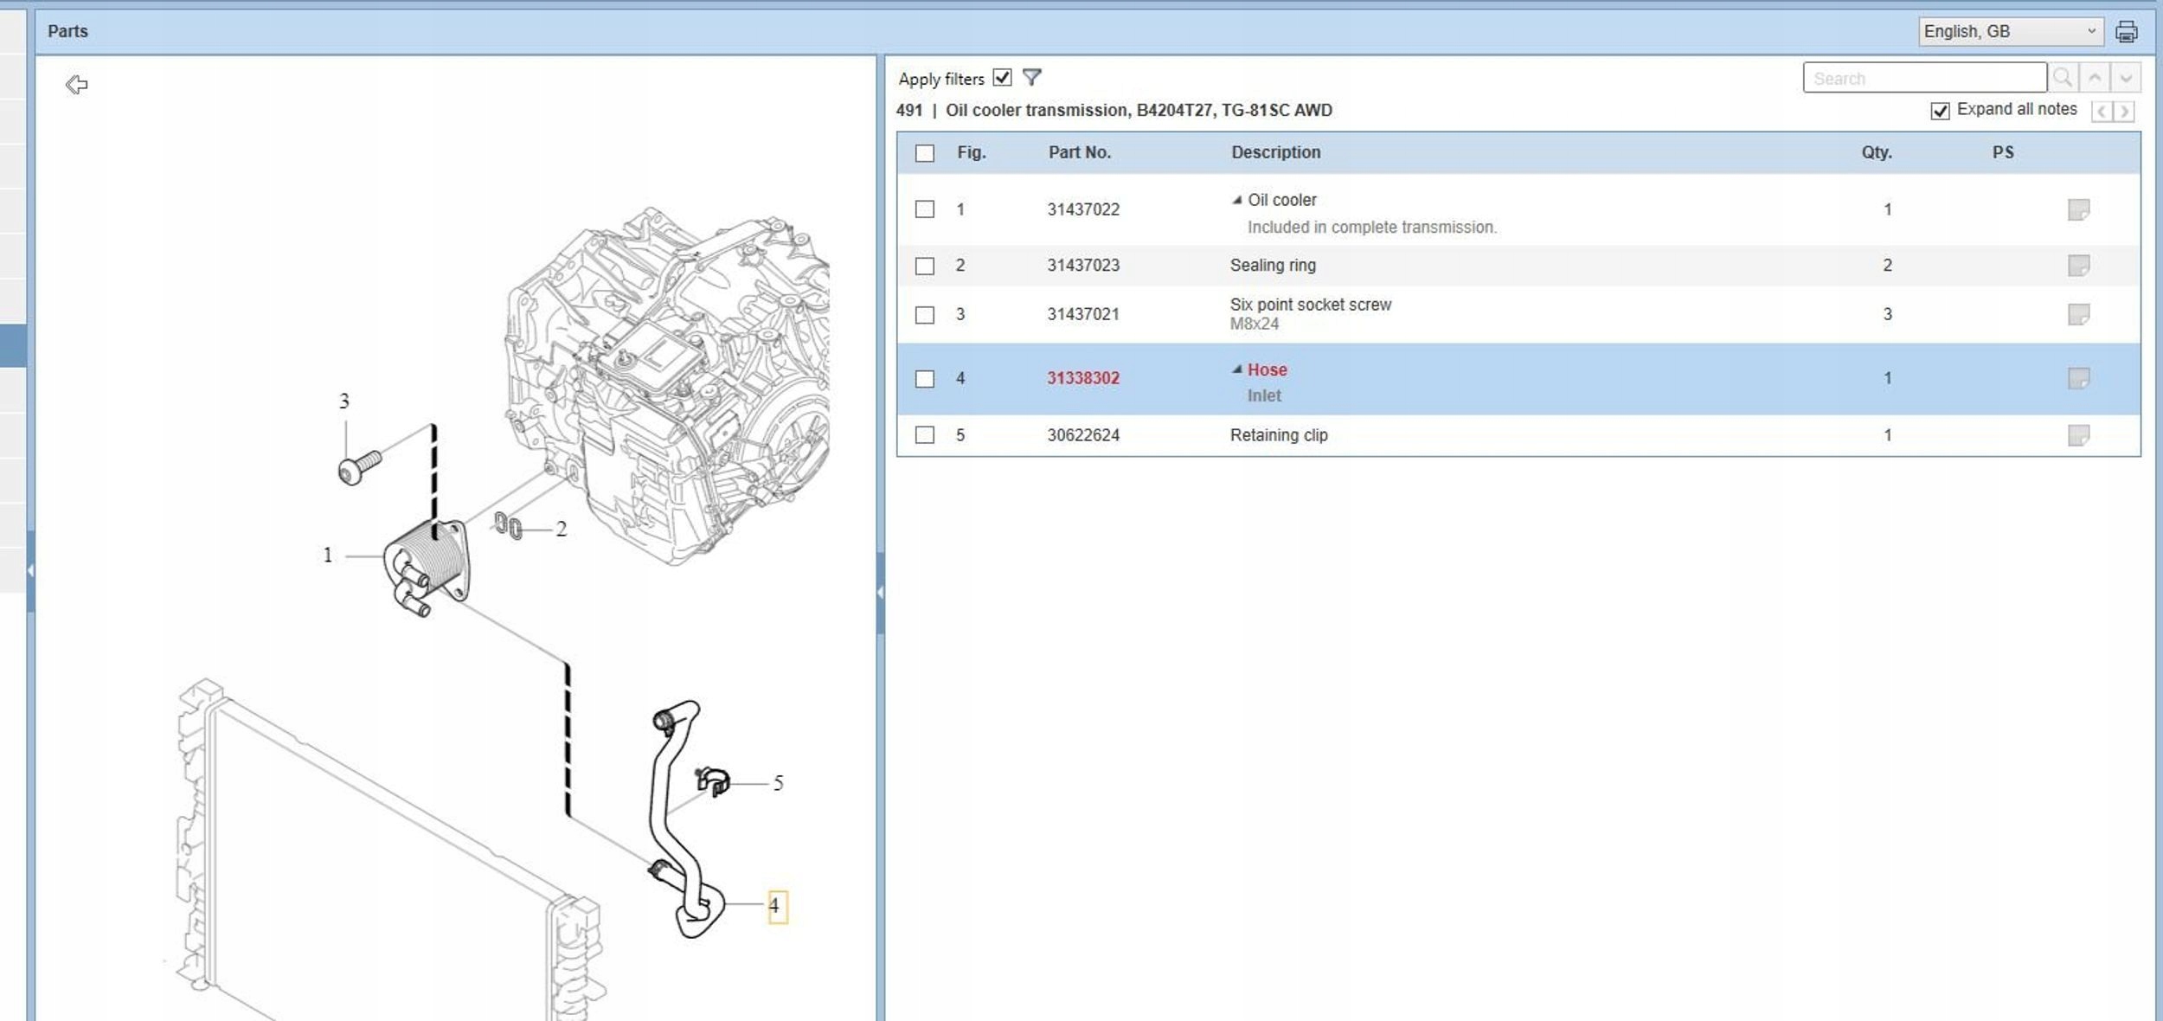Click the Description column header
This screenshot has width=2163, height=1021.
coord(1275,152)
